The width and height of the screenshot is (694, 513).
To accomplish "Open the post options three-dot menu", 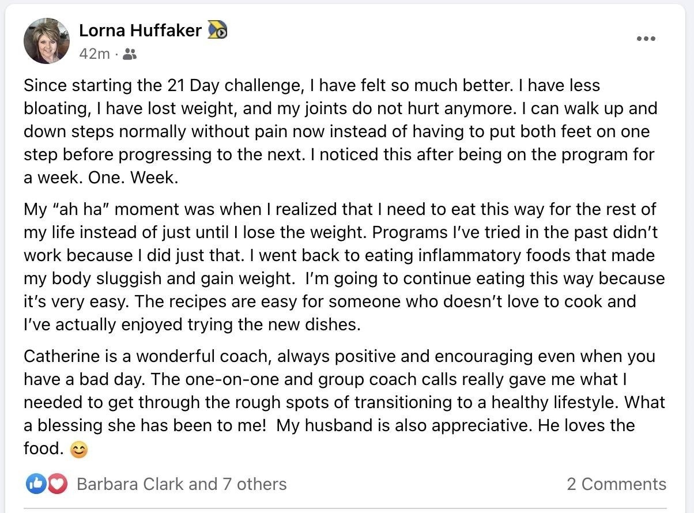I will [x=646, y=39].
